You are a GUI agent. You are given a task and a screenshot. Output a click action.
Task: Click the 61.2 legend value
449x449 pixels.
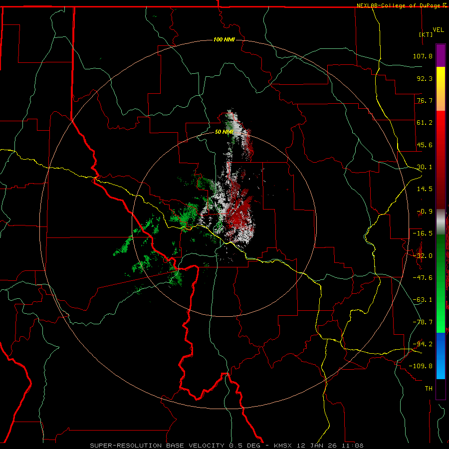[x=425, y=123]
